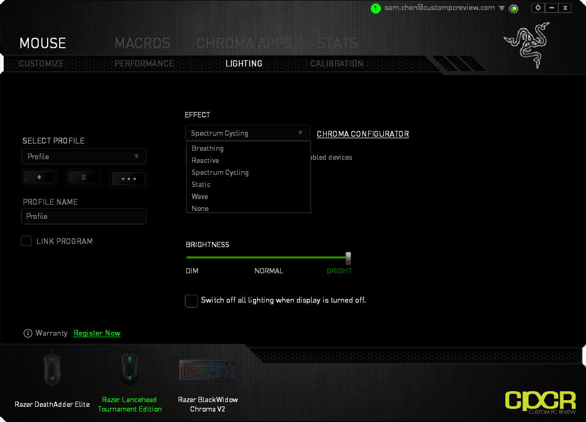Open the Customize subtab
Viewport: 586px width, 422px height.
[41, 63]
